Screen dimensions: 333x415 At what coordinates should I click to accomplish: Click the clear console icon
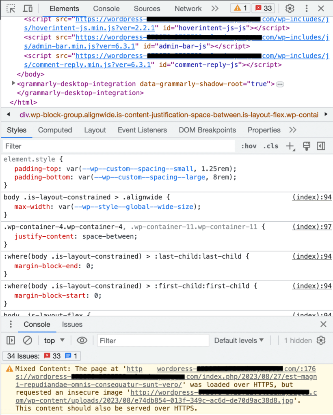(x=27, y=340)
